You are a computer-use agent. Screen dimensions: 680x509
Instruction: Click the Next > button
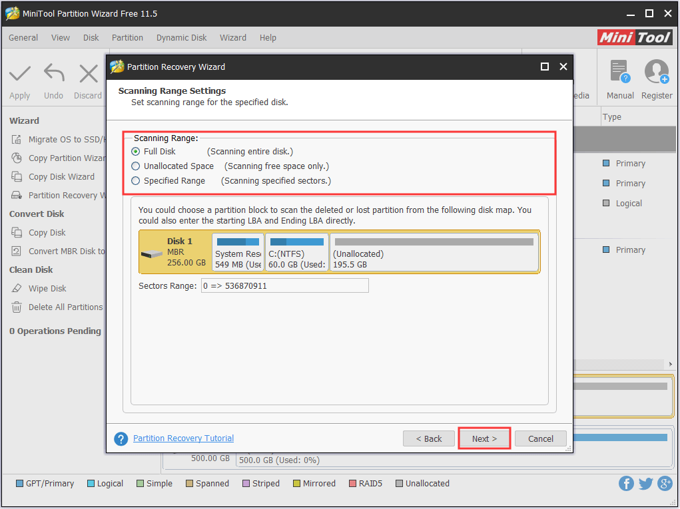coord(484,439)
